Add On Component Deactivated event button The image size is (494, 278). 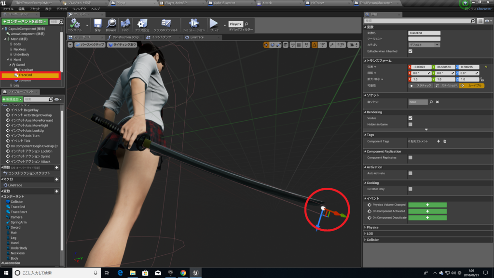tap(427, 218)
